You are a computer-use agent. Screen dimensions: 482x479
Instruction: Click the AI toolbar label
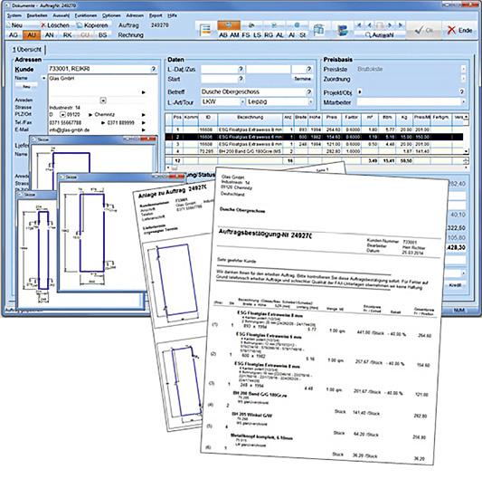click(x=291, y=35)
